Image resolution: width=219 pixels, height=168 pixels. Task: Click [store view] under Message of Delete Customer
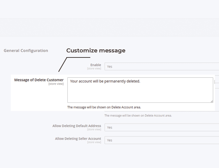coord(56,84)
